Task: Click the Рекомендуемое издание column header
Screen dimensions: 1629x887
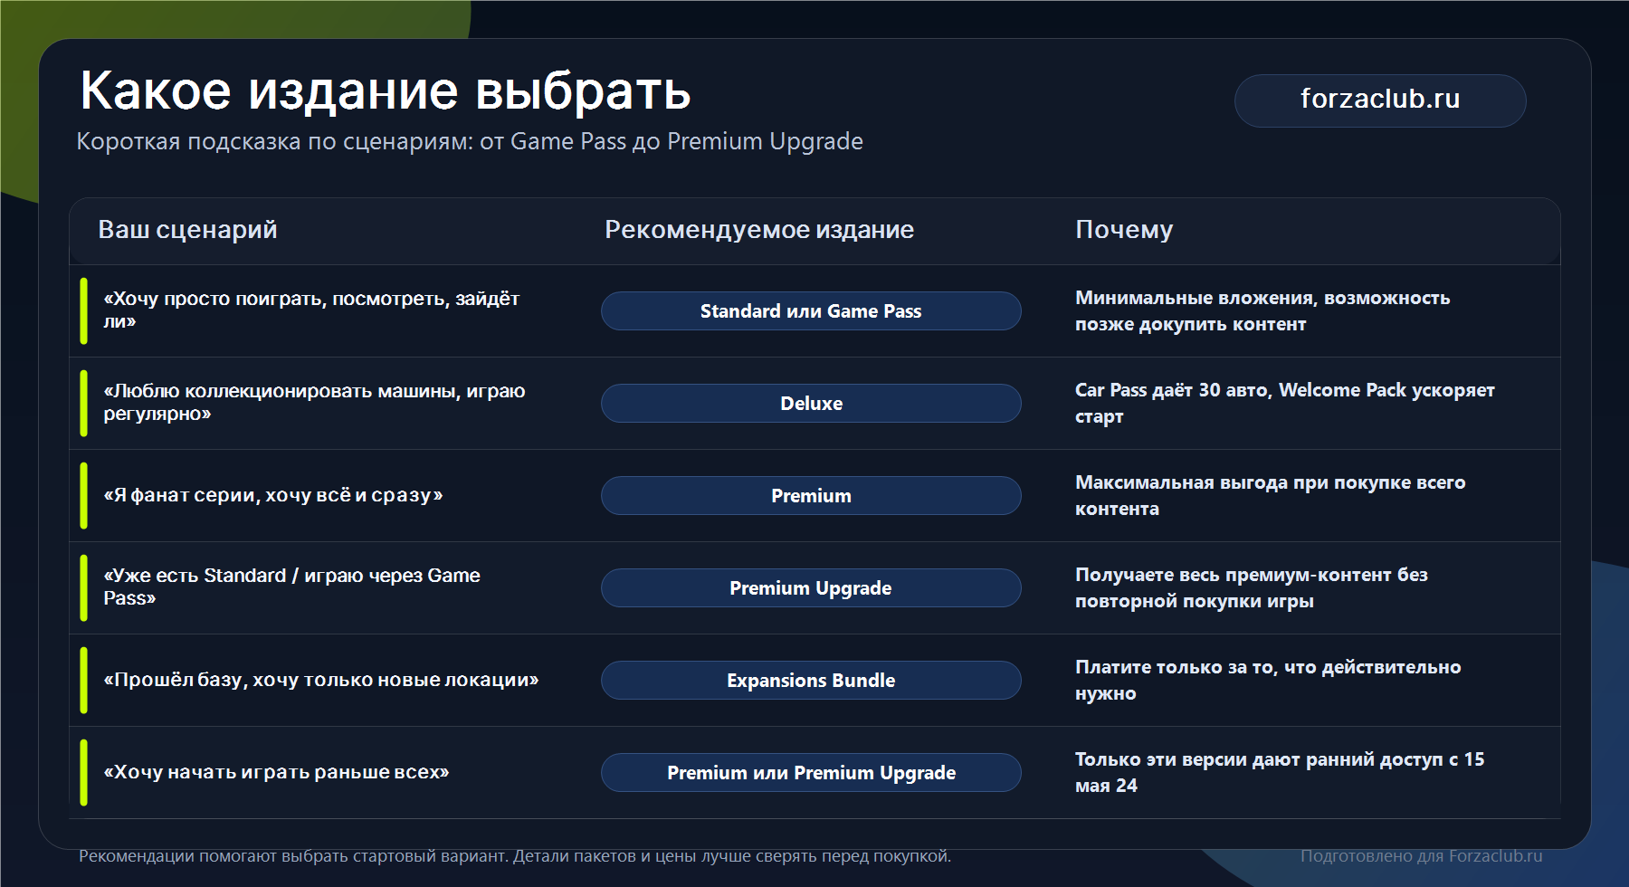Action: [x=759, y=230]
